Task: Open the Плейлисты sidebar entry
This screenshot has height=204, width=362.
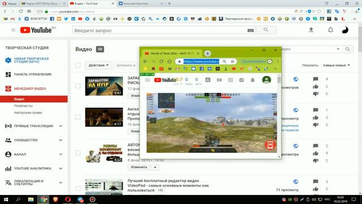Action: (23, 106)
